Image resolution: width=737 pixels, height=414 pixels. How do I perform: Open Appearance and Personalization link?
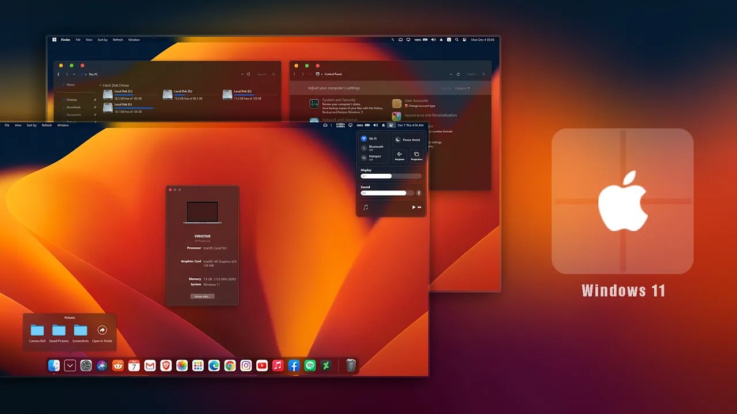point(431,115)
